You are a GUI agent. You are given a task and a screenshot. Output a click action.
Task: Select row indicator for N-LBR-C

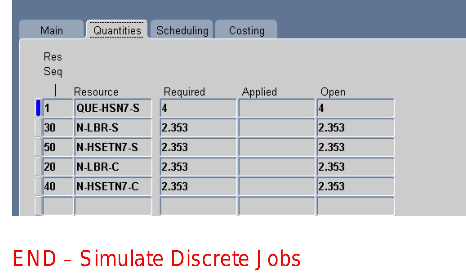(x=38, y=167)
